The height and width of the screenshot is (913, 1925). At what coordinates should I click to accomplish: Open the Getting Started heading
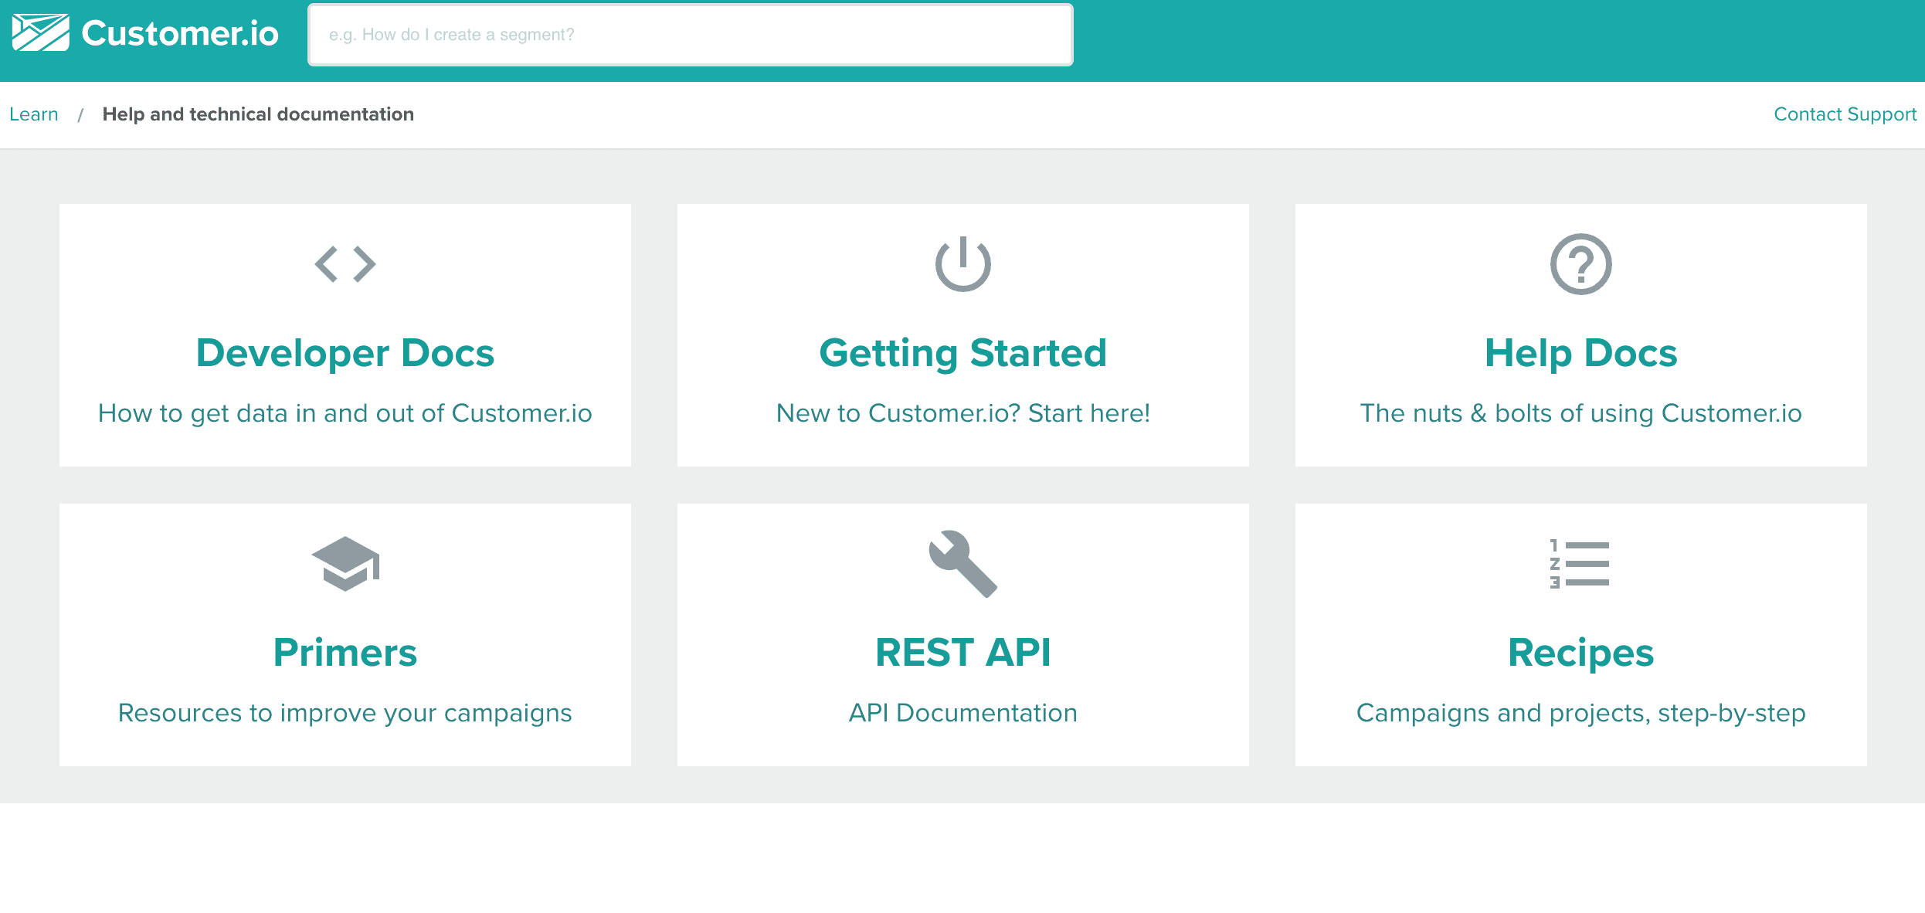click(963, 353)
